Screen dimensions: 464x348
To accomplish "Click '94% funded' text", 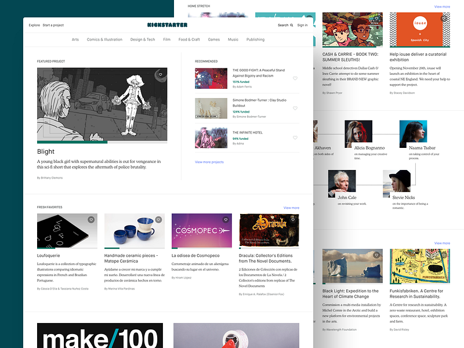I will pyautogui.click(x=240, y=139).
